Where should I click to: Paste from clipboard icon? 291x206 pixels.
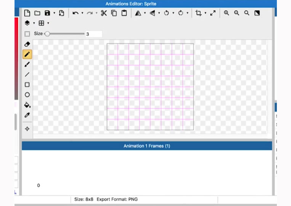(124, 13)
